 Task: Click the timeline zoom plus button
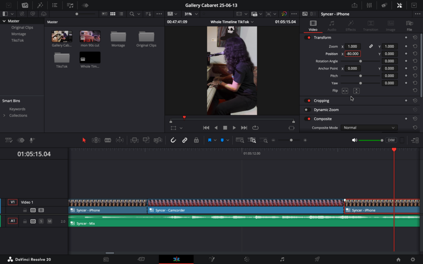point(305,140)
